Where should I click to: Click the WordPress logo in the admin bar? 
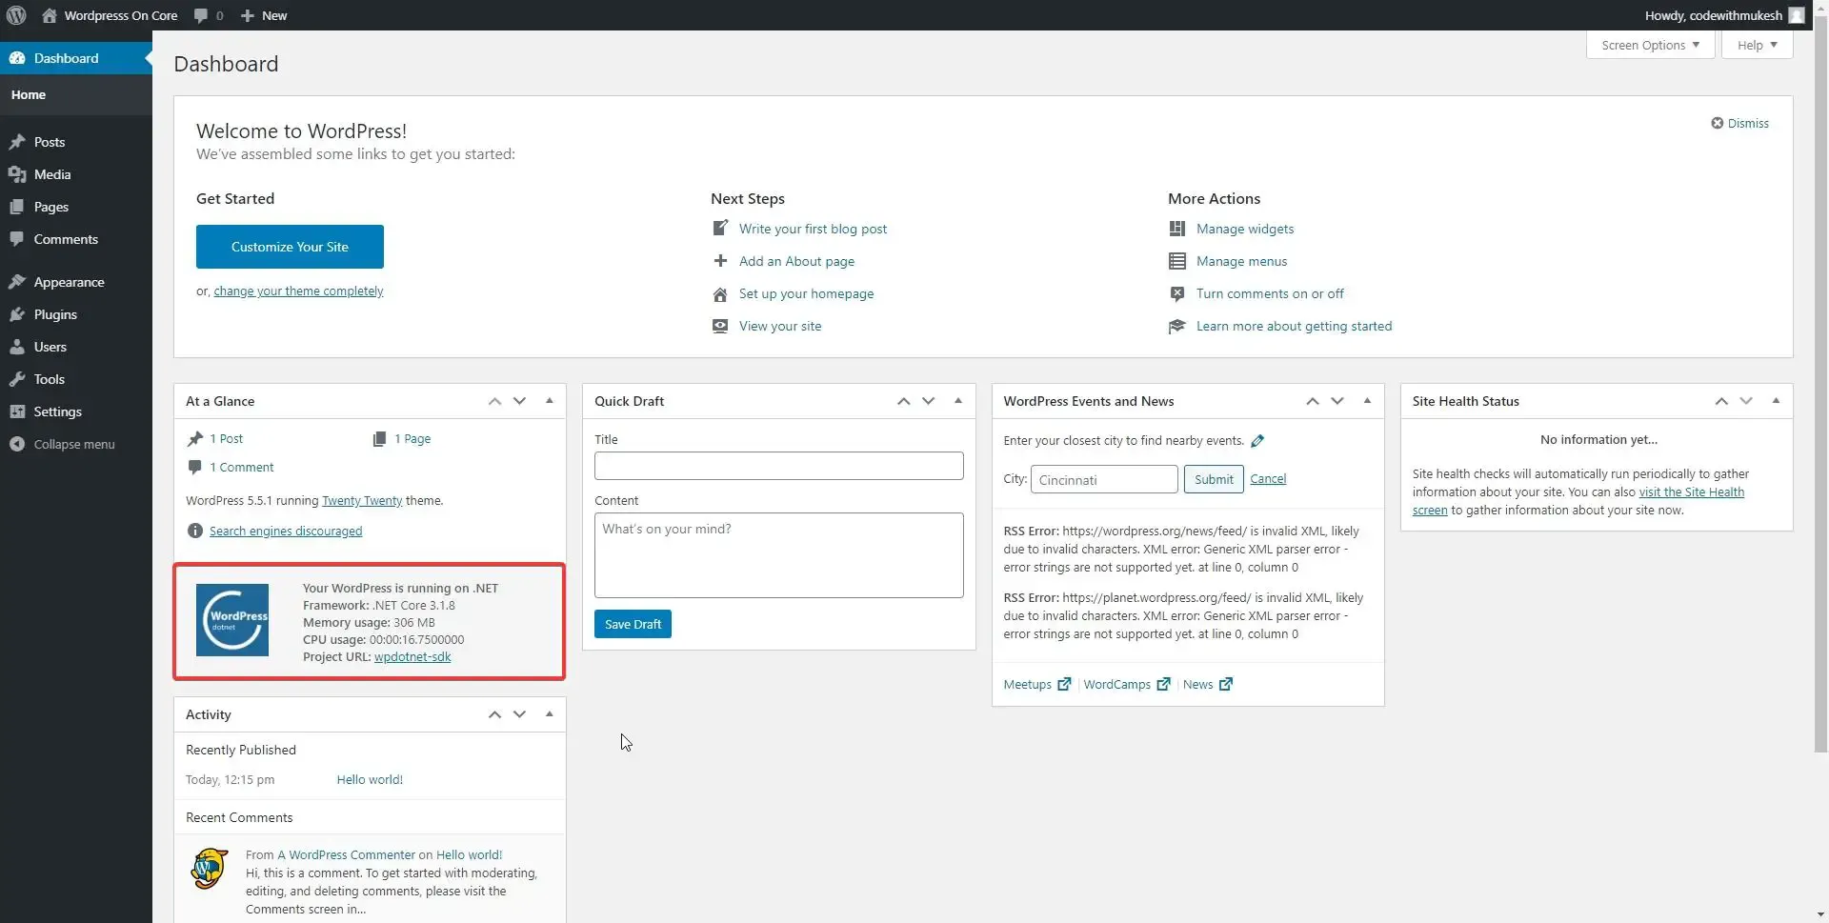pyautogui.click(x=15, y=15)
